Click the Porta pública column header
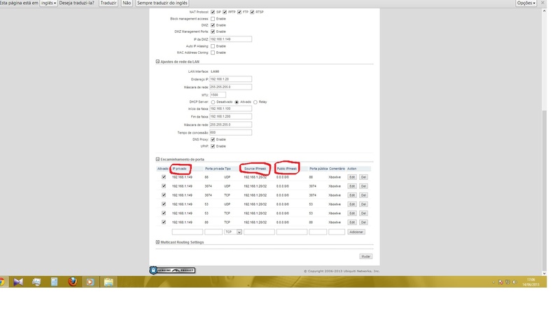Viewport: 560px width, 315px height. 318,169
